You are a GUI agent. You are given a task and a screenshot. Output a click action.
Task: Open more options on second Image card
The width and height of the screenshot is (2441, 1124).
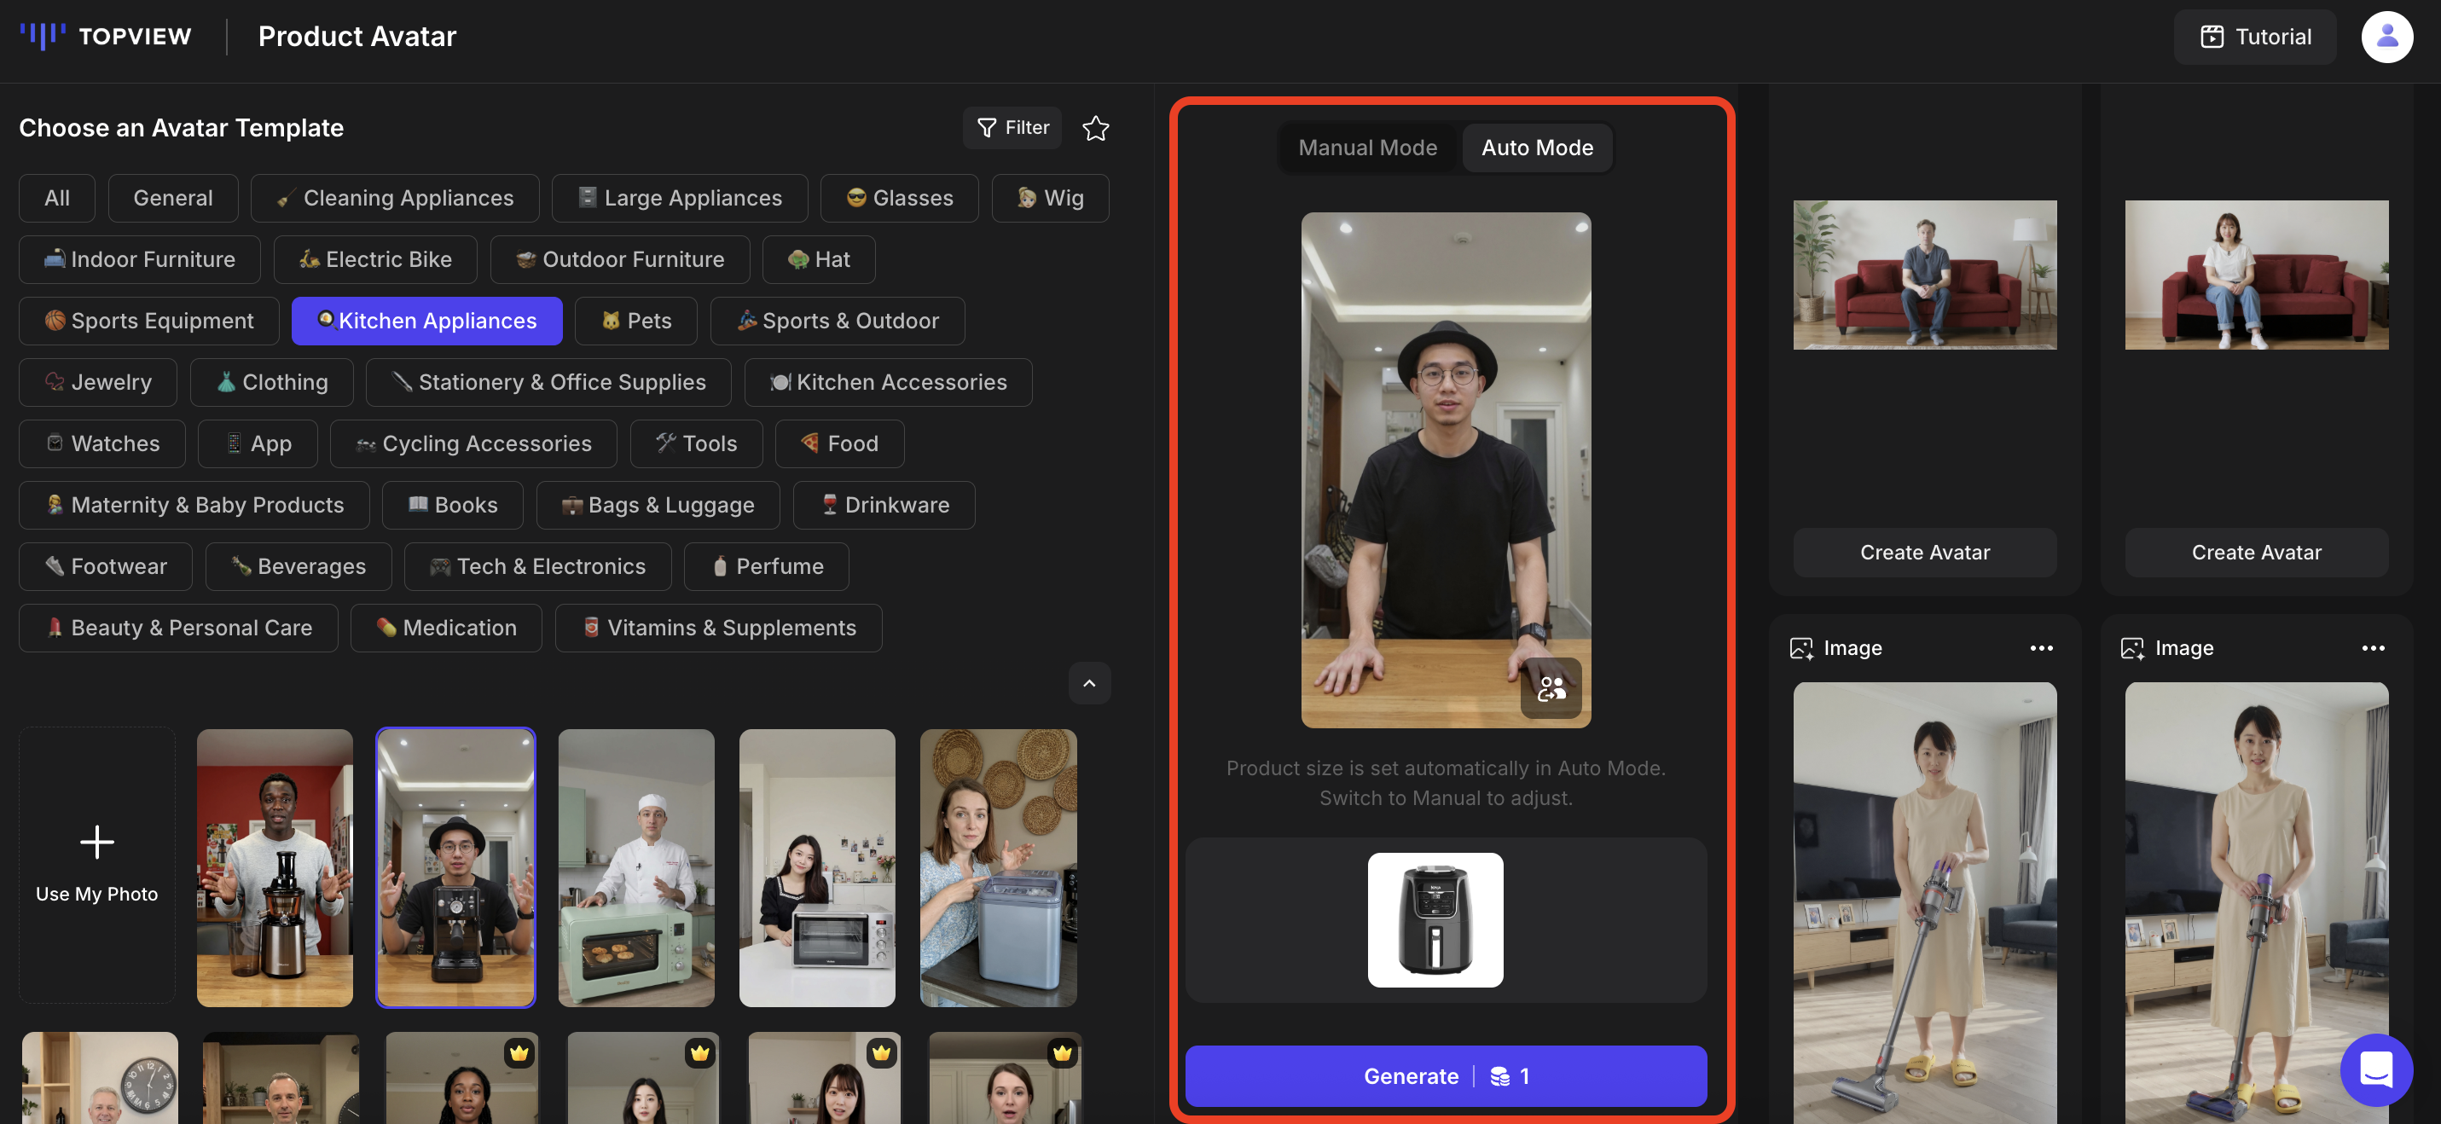(x=2372, y=648)
